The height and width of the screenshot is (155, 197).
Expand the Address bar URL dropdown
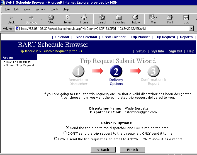191,28
